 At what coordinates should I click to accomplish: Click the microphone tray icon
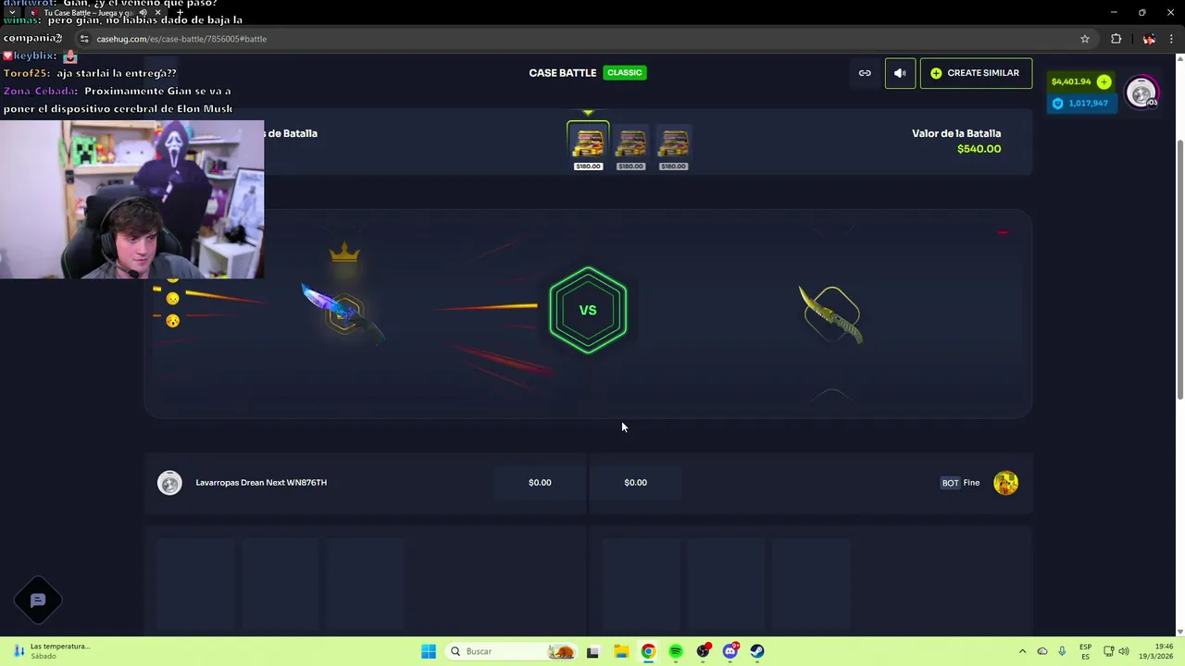point(1062,651)
